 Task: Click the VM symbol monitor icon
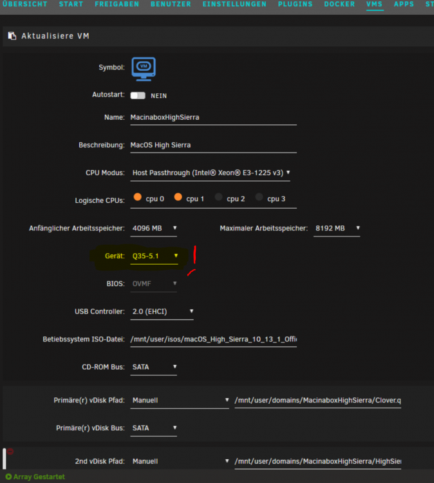point(144,69)
